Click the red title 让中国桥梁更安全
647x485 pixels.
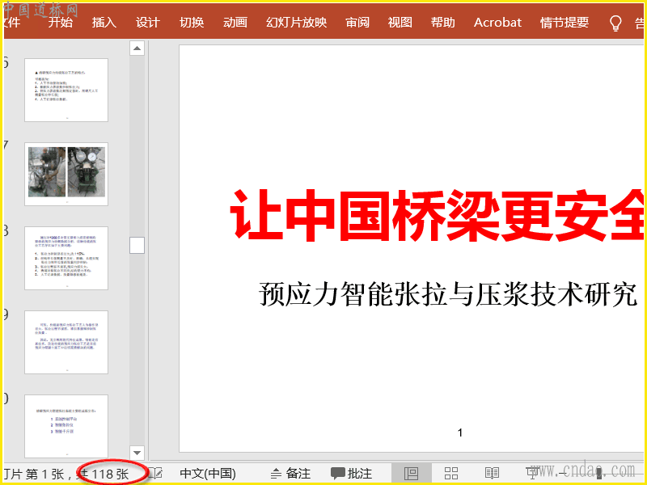click(x=437, y=215)
